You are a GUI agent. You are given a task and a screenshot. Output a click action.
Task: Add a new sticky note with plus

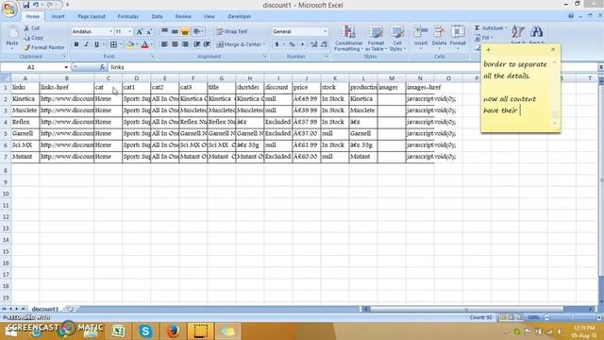click(488, 50)
